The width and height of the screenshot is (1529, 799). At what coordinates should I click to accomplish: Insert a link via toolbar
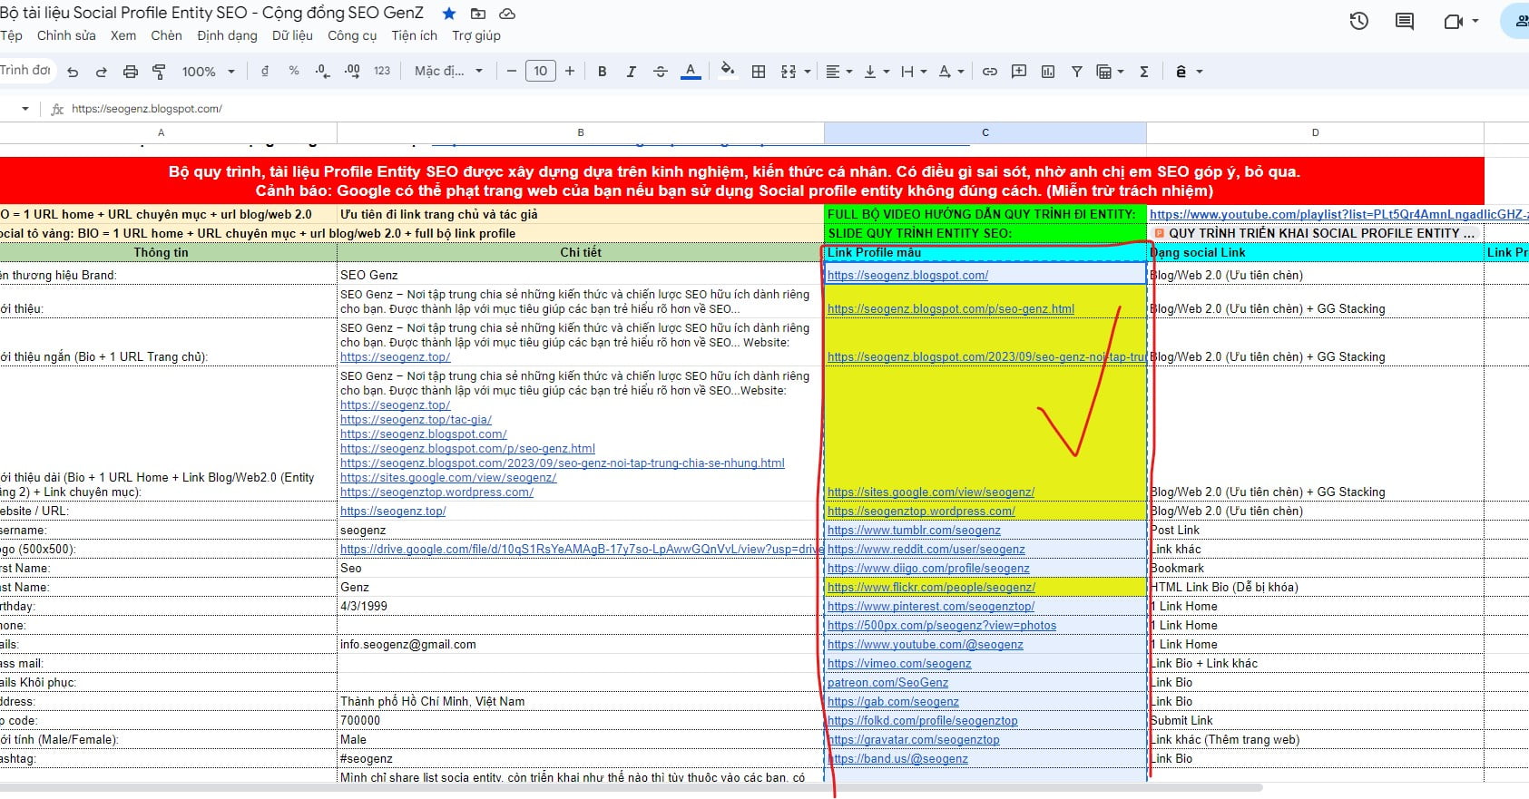tap(990, 72)
